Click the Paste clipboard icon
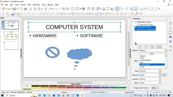The height and width of the screenshot is (97, 173). 39,9
